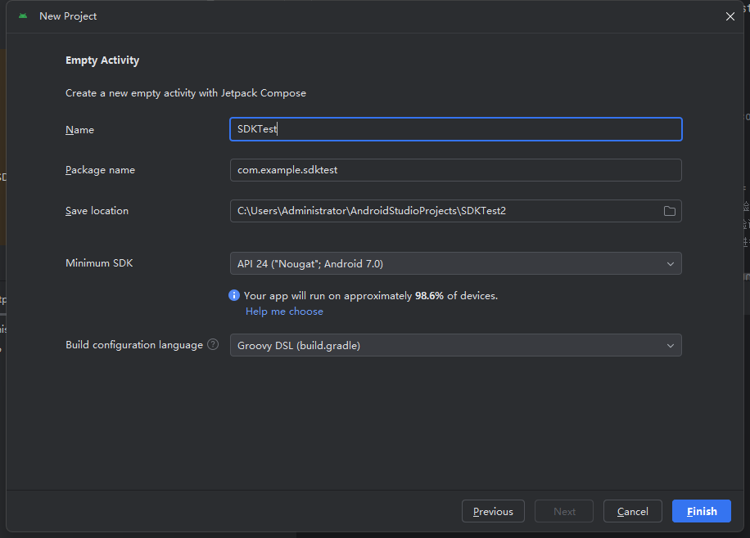Click the Android logo in title bar
This screenshot has width=750, height=538.
pos(23,16)
